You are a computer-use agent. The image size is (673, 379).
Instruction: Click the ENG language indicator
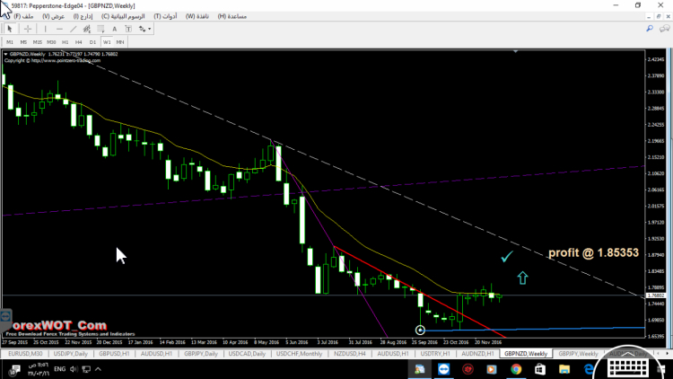[x=59, y=369]
